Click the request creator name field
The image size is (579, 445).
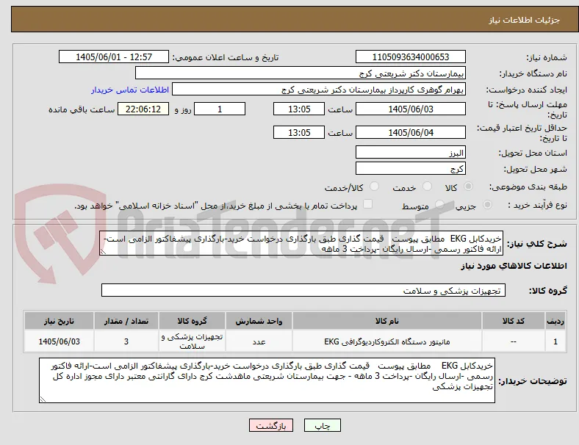tap(319, 90)
